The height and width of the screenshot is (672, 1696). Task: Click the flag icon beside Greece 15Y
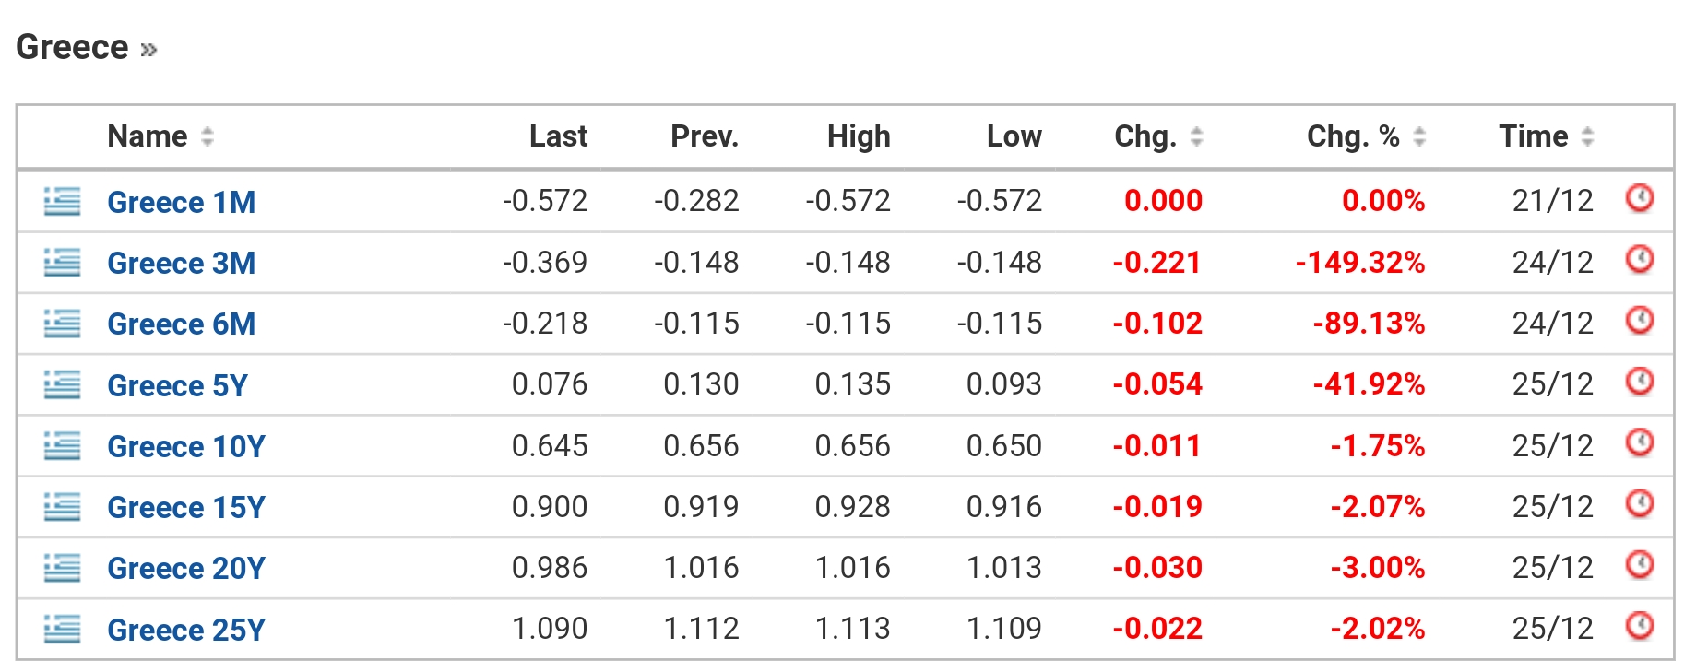click(63, 506)
